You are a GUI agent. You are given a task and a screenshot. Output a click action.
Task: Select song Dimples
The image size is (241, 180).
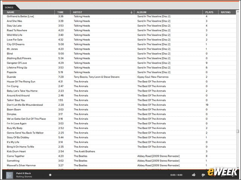(12, 114)
